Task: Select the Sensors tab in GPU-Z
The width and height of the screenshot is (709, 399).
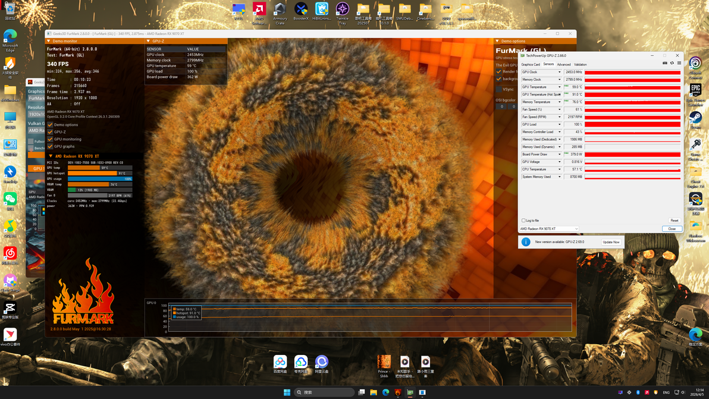Action: coord(548,64)
